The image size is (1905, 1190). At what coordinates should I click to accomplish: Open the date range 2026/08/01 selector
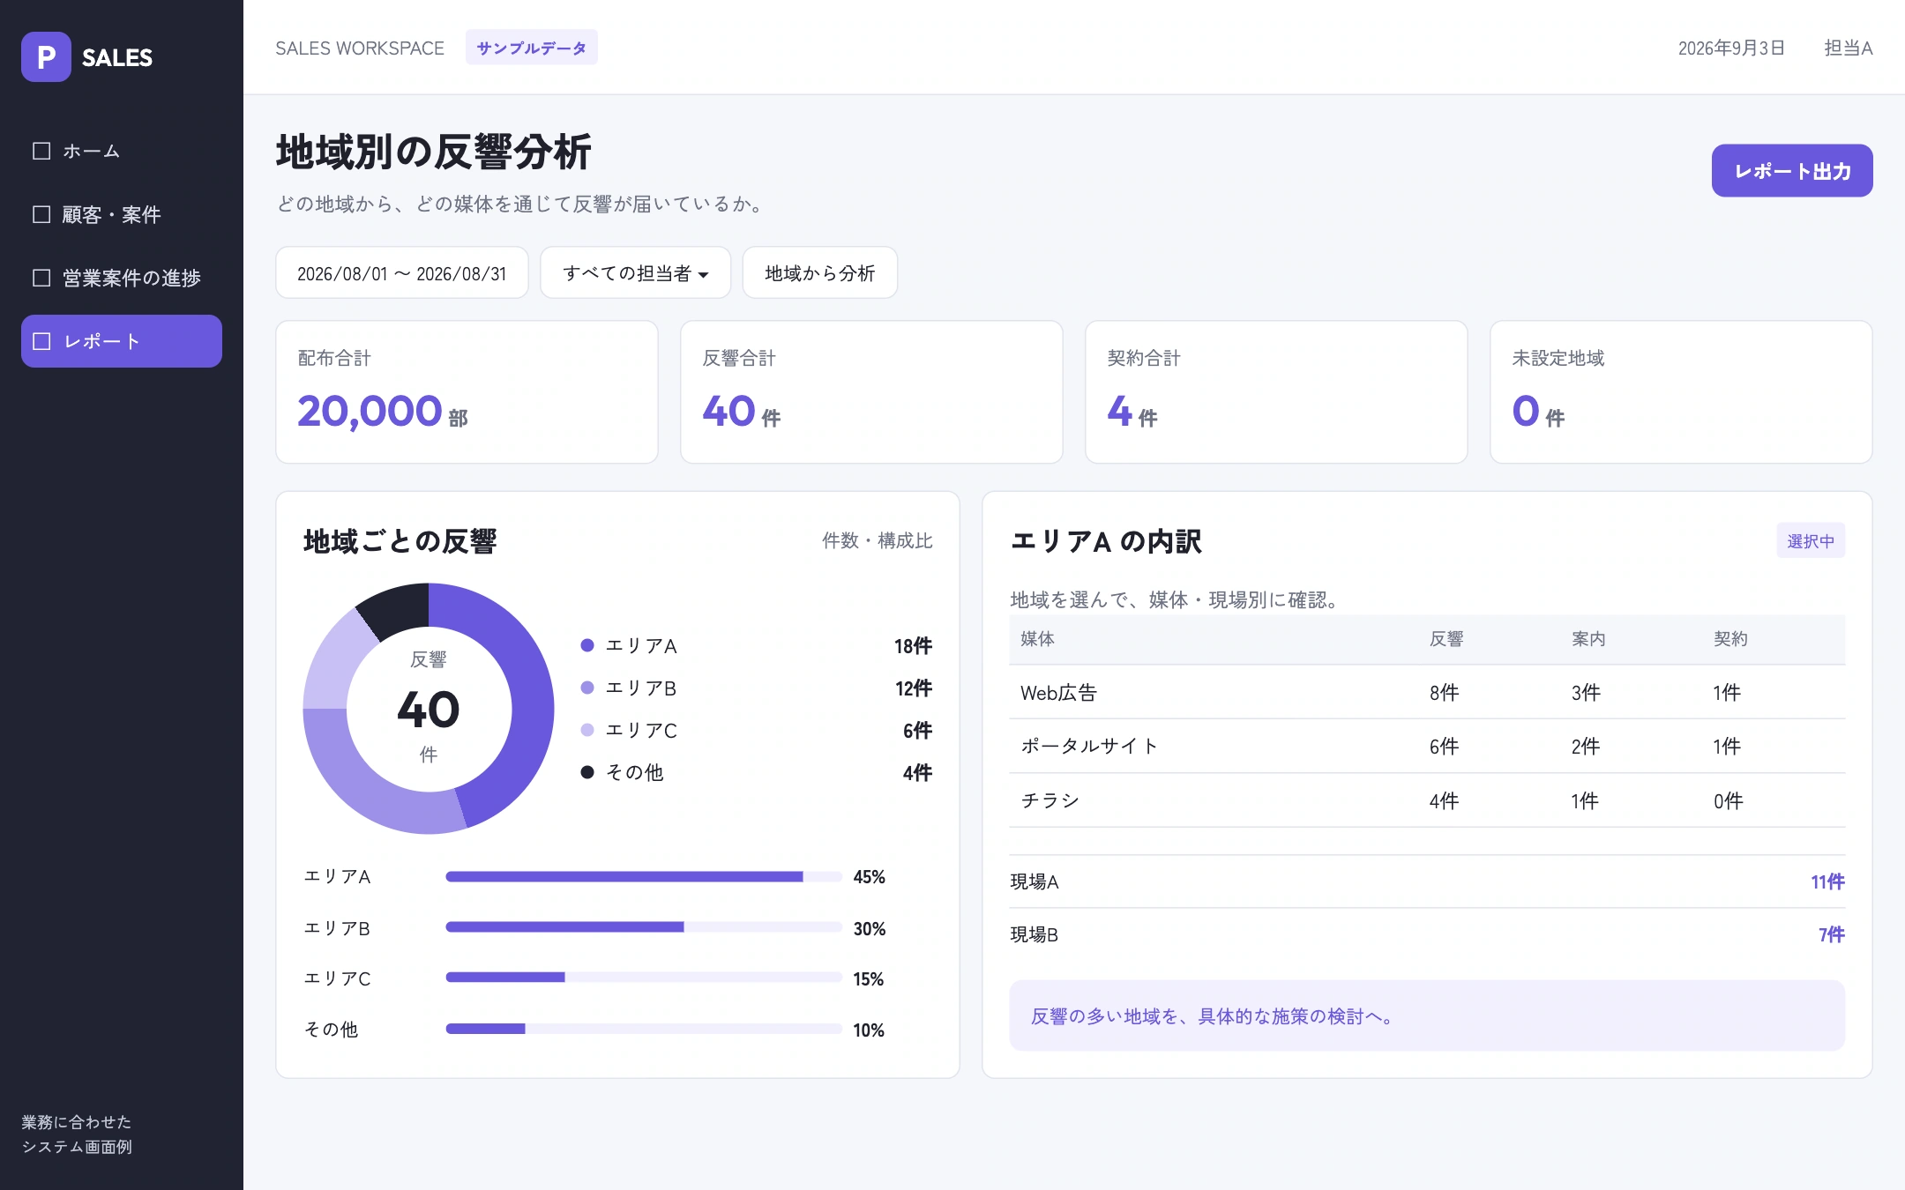[x=402, y=273]
